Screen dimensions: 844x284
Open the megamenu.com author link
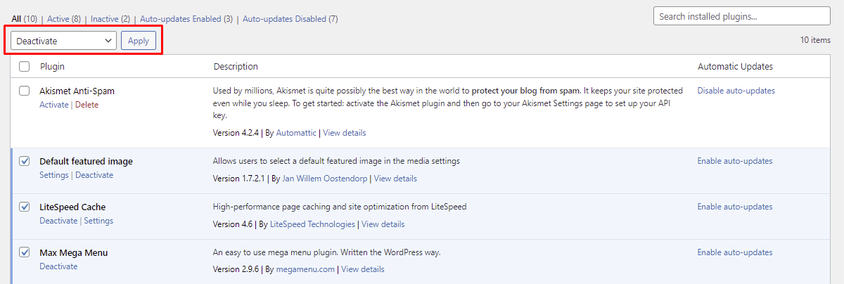coord(305,269)
